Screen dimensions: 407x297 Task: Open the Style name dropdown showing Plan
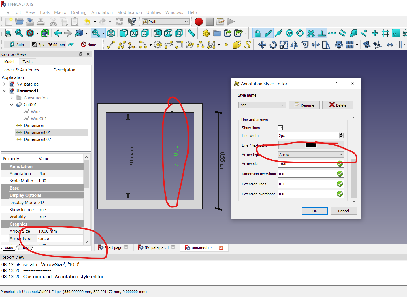click(x=262, y=105)
